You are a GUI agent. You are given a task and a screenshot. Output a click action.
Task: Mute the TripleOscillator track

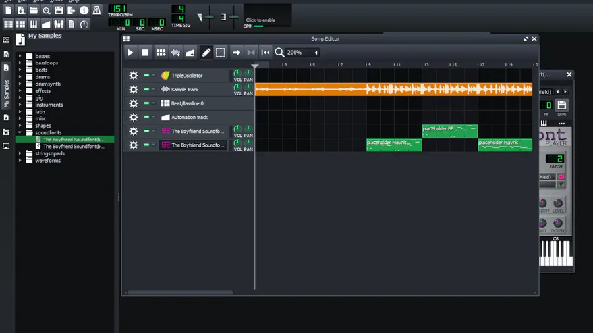point(146,75)
